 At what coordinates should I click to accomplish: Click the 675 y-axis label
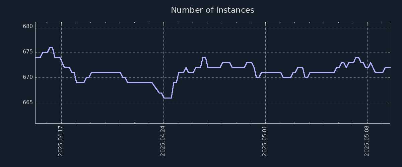coord(28,52)
